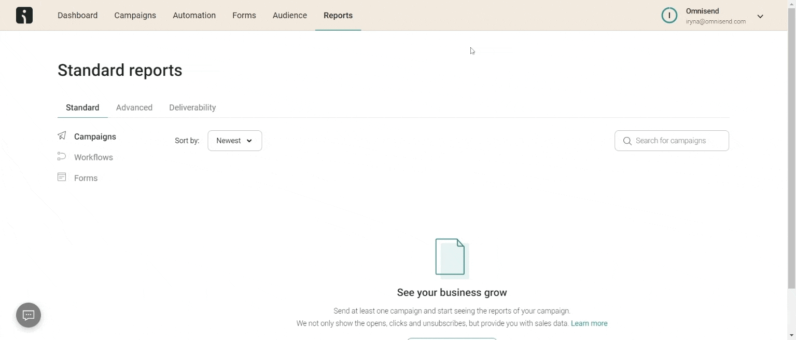The width and height of the screenshot is (796, 340).
Task: Open the Newest sort dropdown
Action: pos(234,140)
